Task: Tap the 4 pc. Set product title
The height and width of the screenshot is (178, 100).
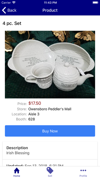Action: pyautogui.click(x=12, y=23)
